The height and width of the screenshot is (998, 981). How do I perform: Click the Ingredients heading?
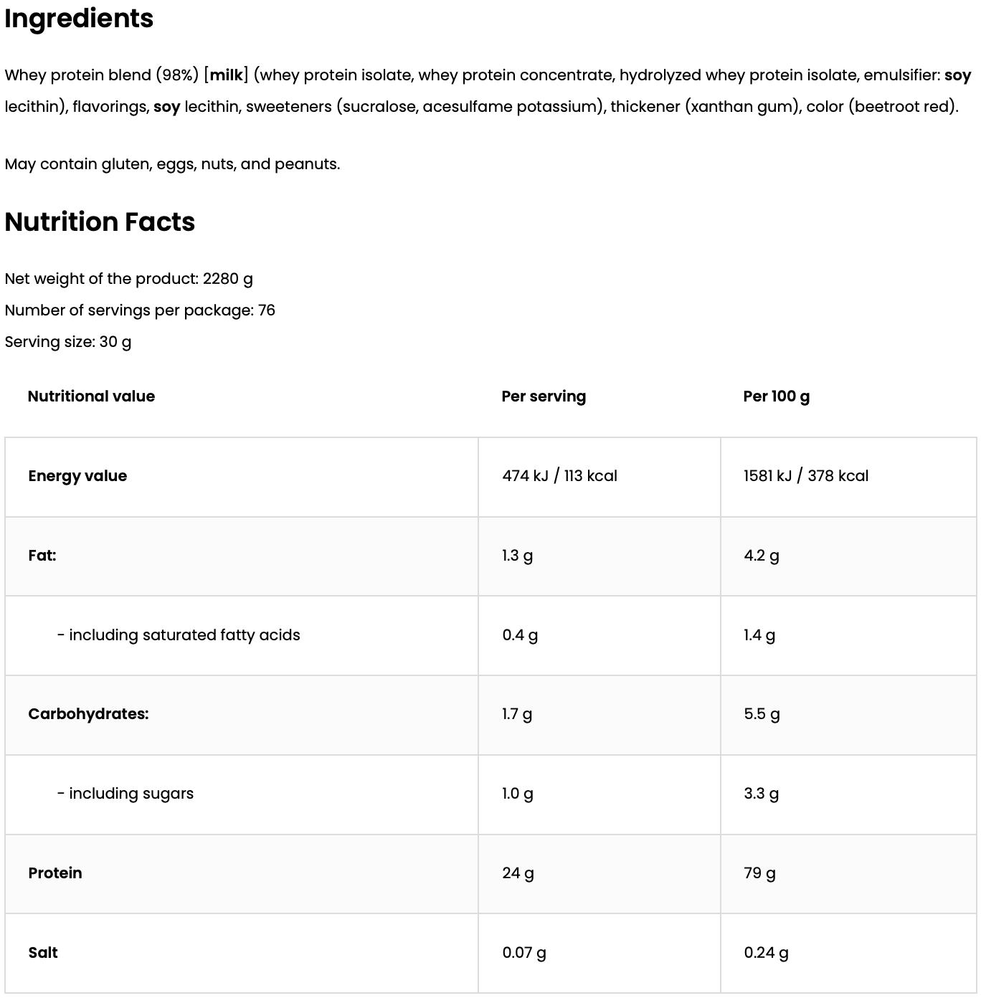pyautogui.click(x=79, y=19)
